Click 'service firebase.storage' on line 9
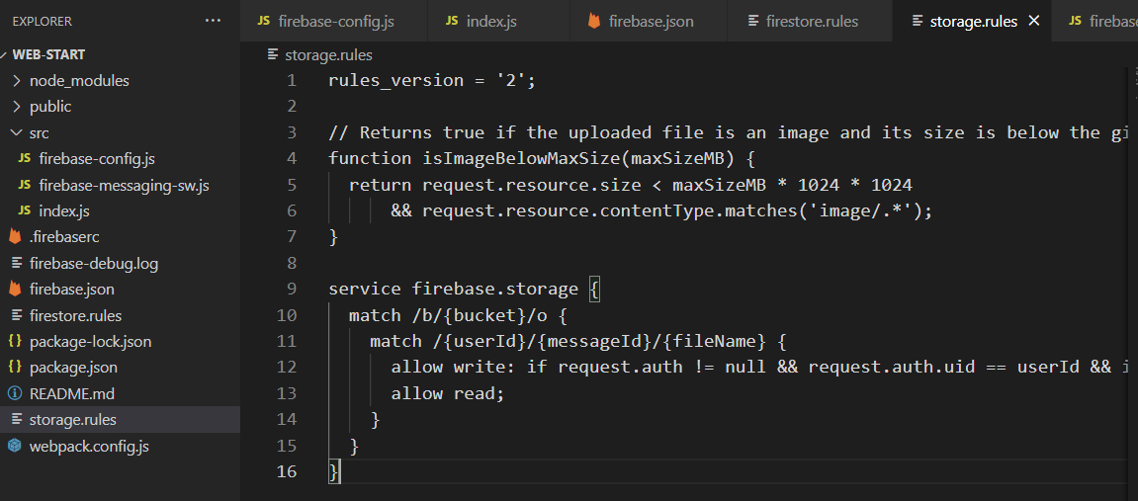The width and height of the screenshot is (1138, 501). point(454,290)
